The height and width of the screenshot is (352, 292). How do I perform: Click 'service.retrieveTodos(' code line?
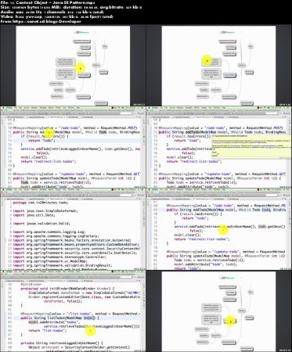click(x=92, y=326)
